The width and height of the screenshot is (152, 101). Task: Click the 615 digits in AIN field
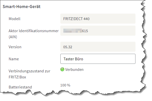coord(85,31)
